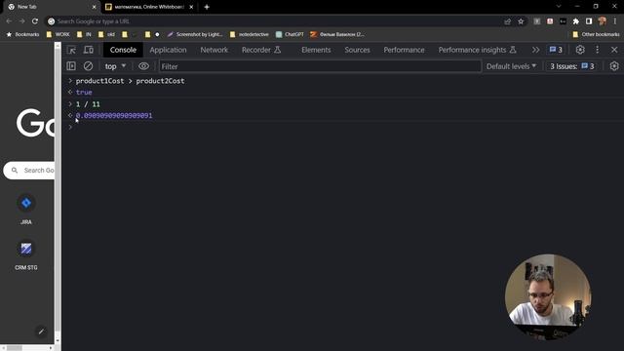Viewport: 624px width, 351px height.
Task: Open the Default levels dropdown
Action: pyautogui.click(x=511, y=66)
